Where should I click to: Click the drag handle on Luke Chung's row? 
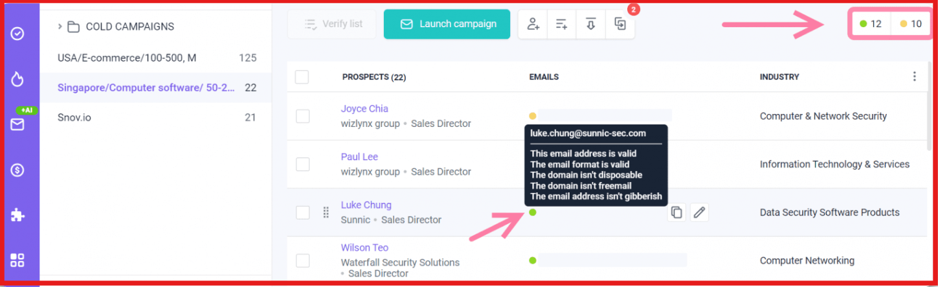(326, 212)
